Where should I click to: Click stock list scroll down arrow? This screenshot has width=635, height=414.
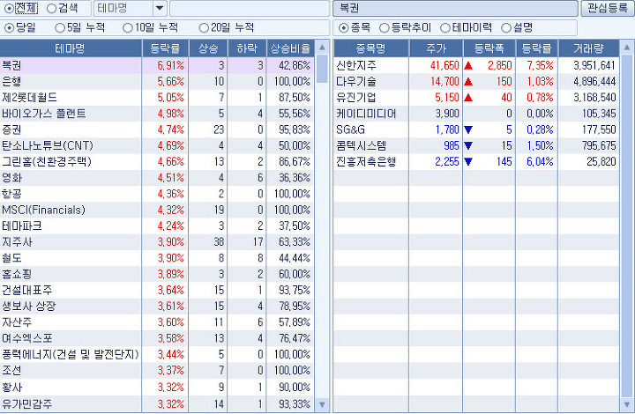coord(627,404)
